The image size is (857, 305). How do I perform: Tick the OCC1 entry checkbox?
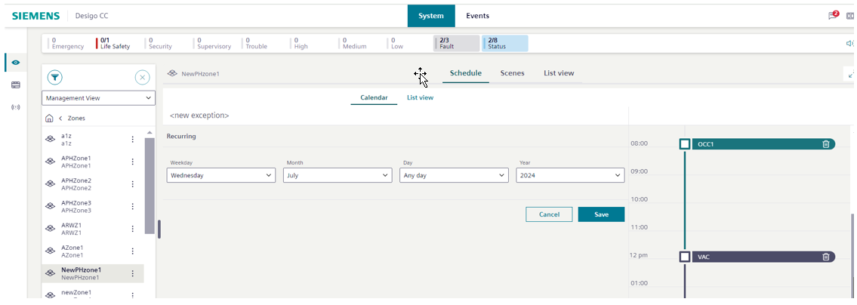pyautogui.click(x=685, y=144)
